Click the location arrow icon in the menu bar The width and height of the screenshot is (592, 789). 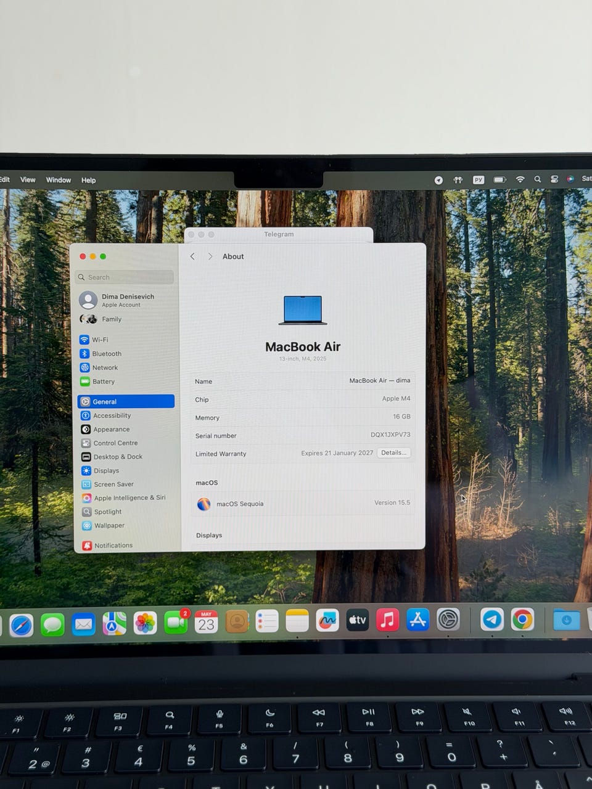click(438, 180)
